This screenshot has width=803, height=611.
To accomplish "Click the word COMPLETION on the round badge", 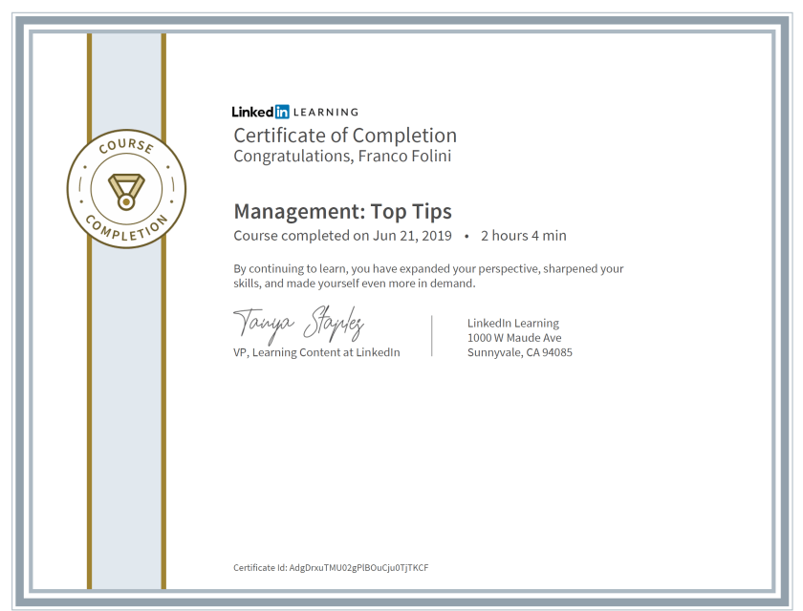I will [126, 227].
